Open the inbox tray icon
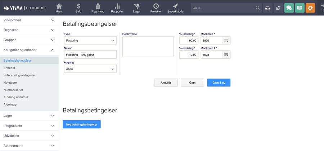The image size is (324, 151). point(268,8)
